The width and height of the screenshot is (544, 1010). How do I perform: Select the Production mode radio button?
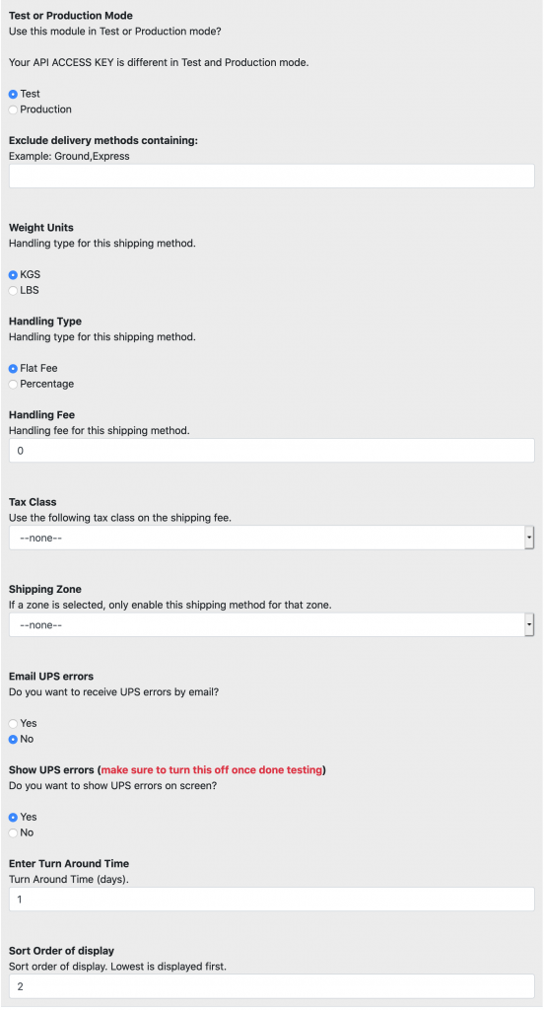[x=13, y=109]
